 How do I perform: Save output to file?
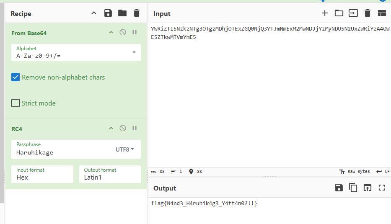(x=339, y=188)
